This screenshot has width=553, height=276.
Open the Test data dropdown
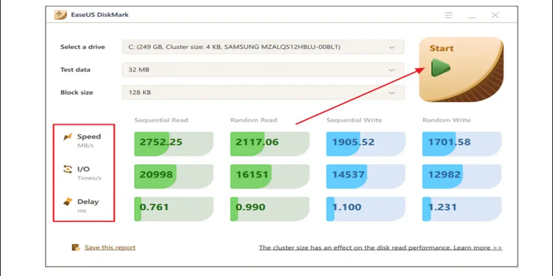(x=263, y=69)
